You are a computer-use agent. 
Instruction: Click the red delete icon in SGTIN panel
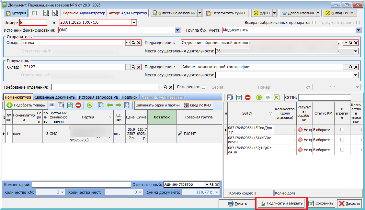point(248,97)
